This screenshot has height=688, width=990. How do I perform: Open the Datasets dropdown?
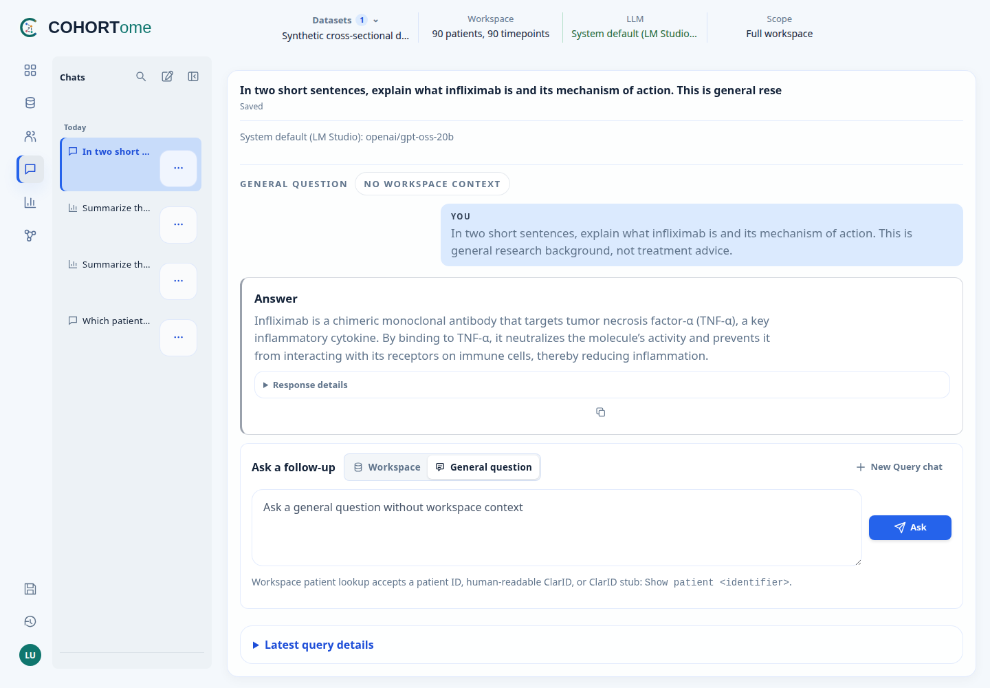tap(346, 28)
